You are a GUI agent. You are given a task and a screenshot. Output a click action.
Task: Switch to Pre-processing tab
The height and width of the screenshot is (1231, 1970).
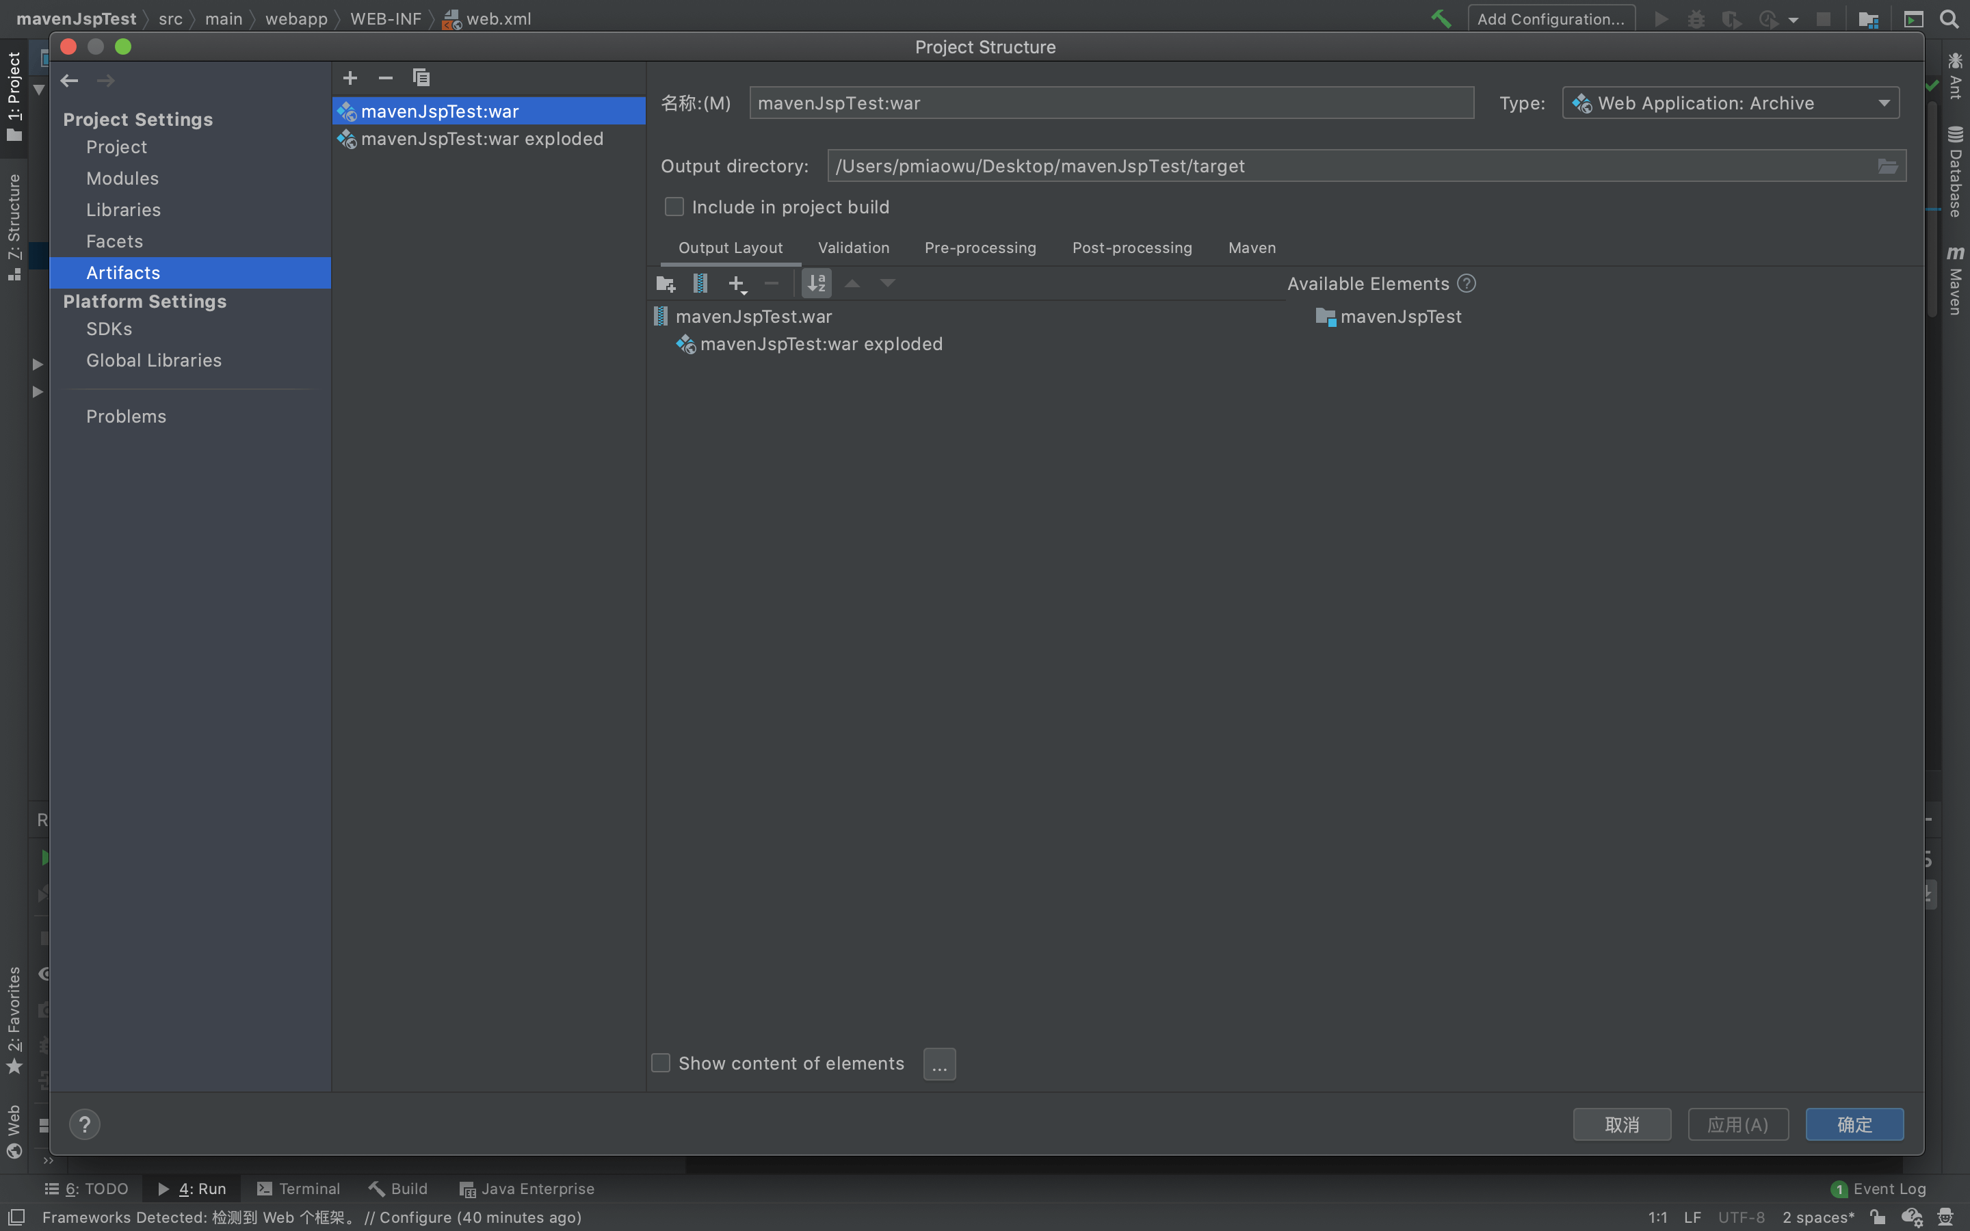point(980,248)
